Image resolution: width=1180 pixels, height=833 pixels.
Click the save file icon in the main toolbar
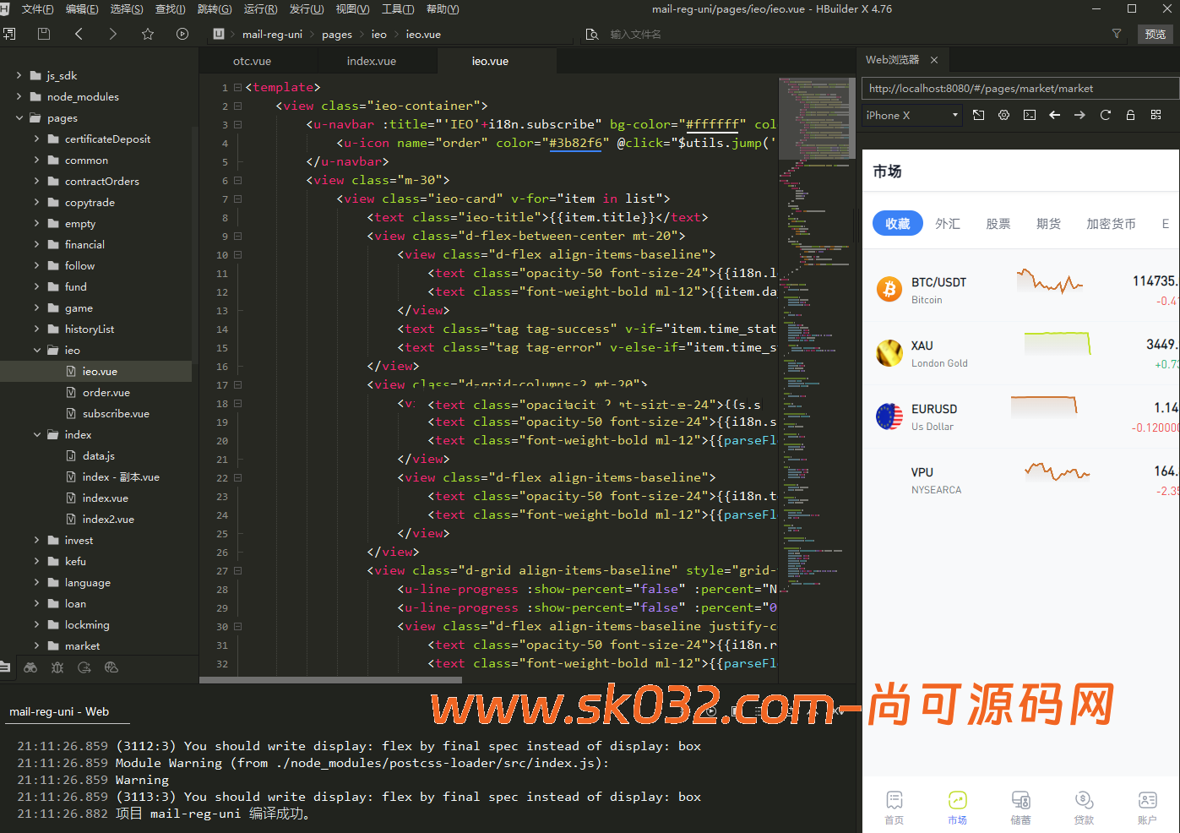pos(44,34)
